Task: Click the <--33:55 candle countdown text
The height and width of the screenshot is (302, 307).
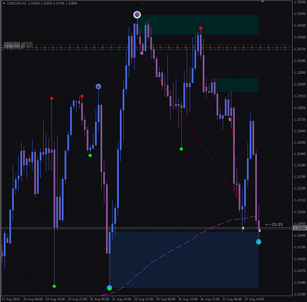Action: tap(274, 225)
